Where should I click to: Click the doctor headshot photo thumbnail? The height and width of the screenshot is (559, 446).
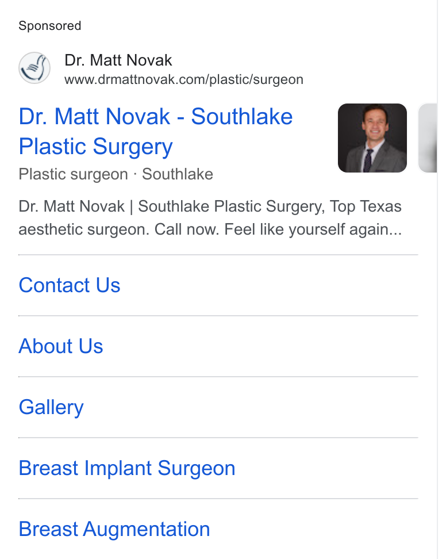(372, 138)
